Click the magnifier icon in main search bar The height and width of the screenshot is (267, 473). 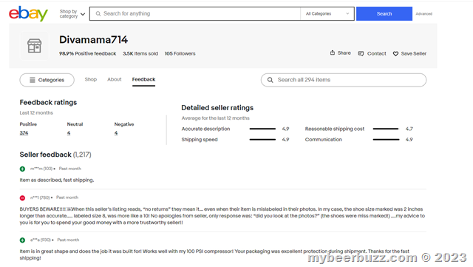98,13
